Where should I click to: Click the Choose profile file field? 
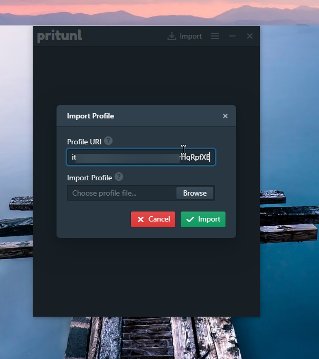click(x=121, y=193)
